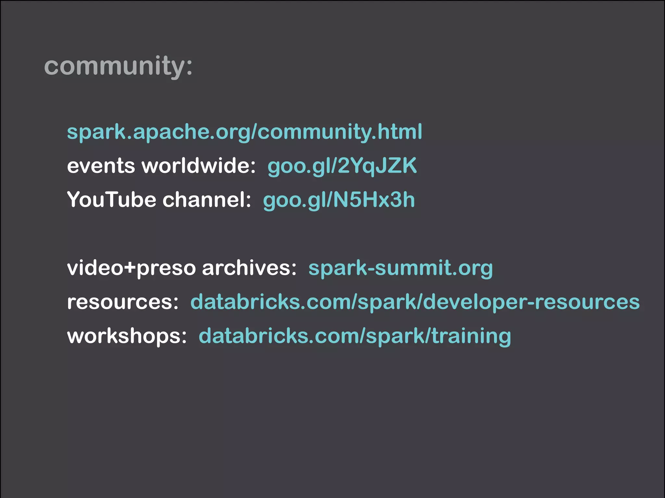
Task: Open the databricks.com/spark/developer-resources link
Action: click(415, 302)
